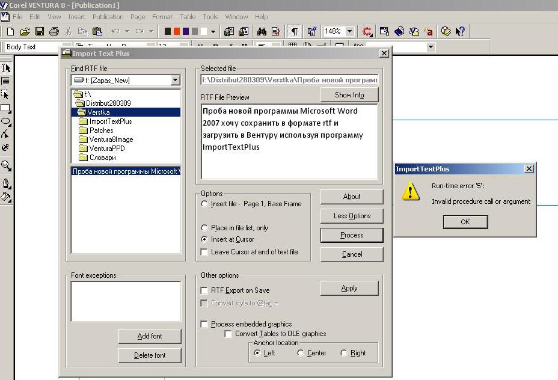The image size is (558, 380).
Task: Open the Format menu
Action: 162,17
